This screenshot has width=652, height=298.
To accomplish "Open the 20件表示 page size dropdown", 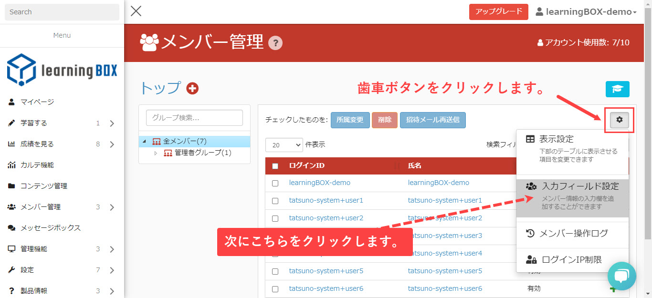I will 284,145.
